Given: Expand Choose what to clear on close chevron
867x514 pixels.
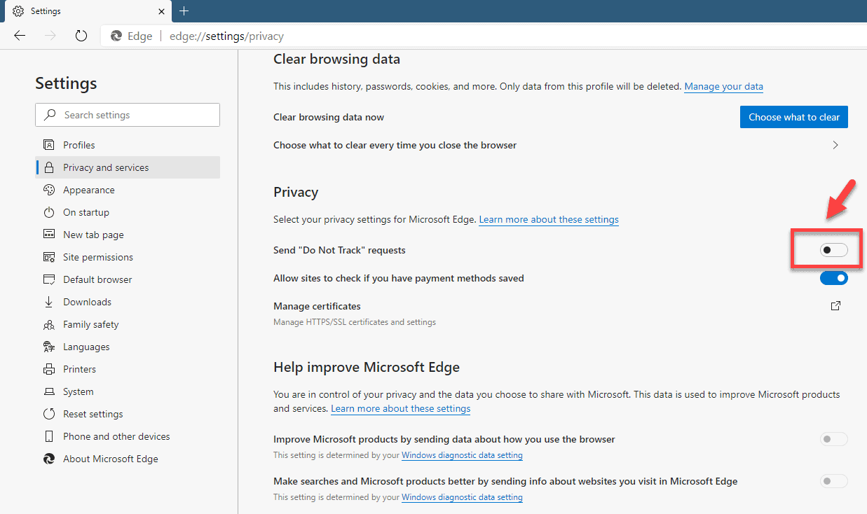Looking at the screenshot, I should coord(835,145).
